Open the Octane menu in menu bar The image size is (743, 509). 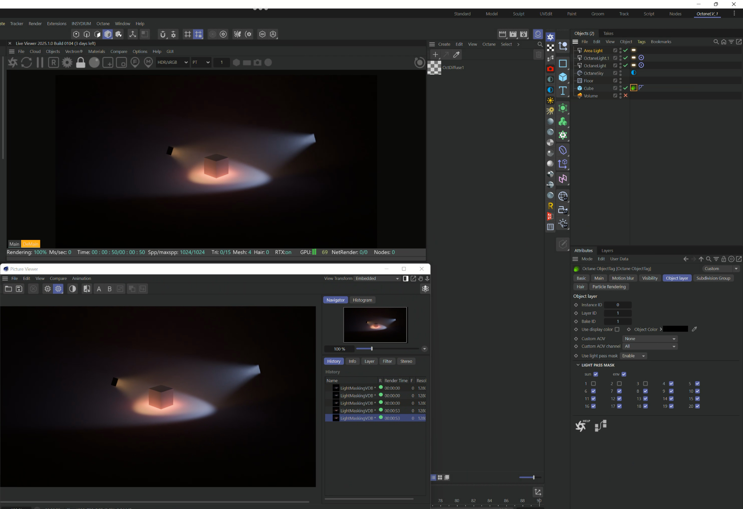(103, 23)
